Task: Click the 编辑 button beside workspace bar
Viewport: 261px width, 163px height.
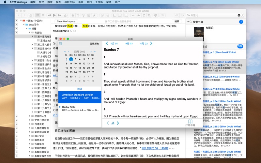Action: 177,21
